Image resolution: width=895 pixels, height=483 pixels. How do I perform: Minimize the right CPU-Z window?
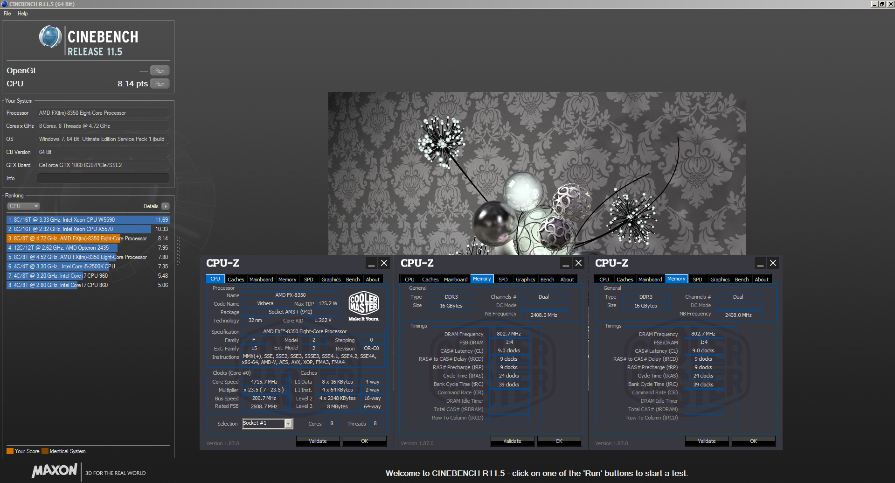click(x=760, y=263)
